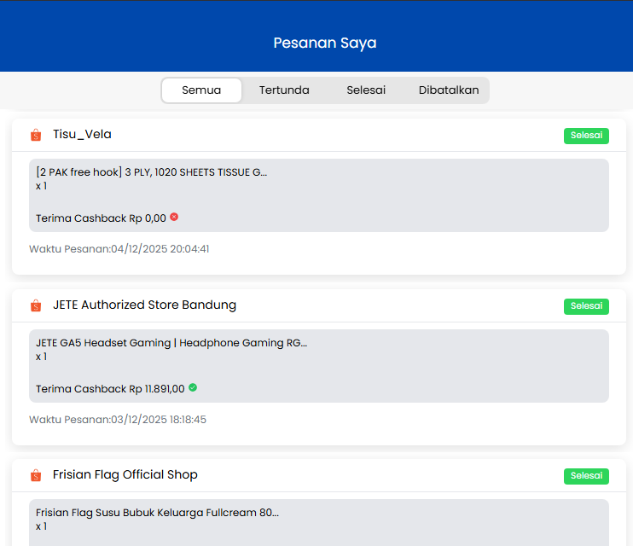Open the Tertunda tab
The width and height of the screenshot is (633, 546).
[x=284, y=90]
